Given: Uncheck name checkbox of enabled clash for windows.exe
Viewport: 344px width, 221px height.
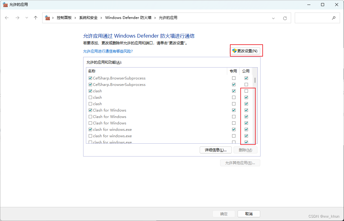Looking at the screenshot, I should pos(91,130).
